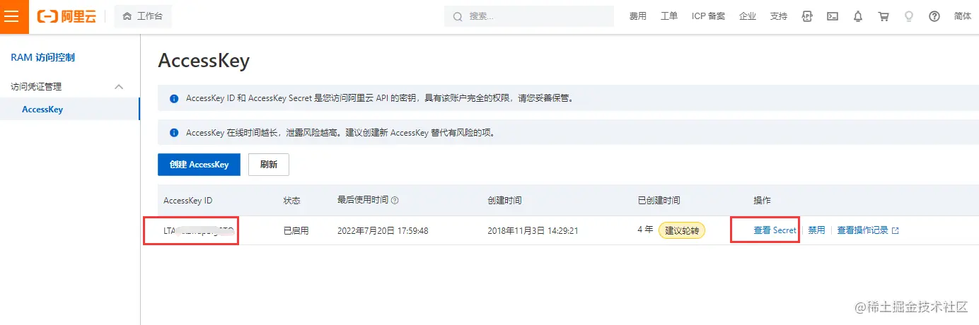Open the 查看操作记录 link
This screenshot has height=325, width=979.
click(x=862, y=230)
